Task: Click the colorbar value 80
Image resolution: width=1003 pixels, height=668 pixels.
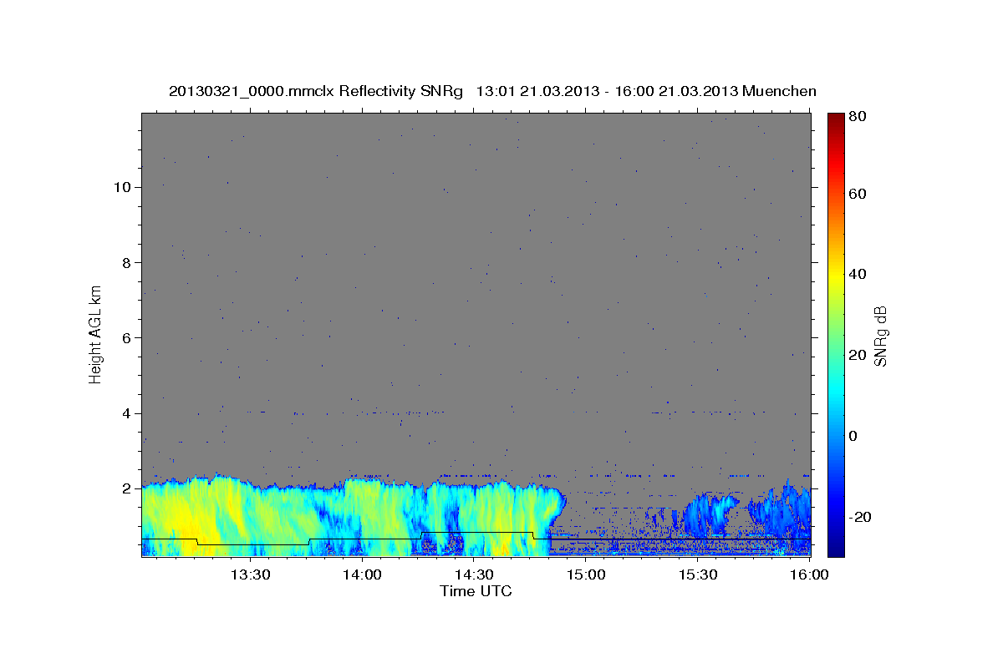Action: click(858, 116)
